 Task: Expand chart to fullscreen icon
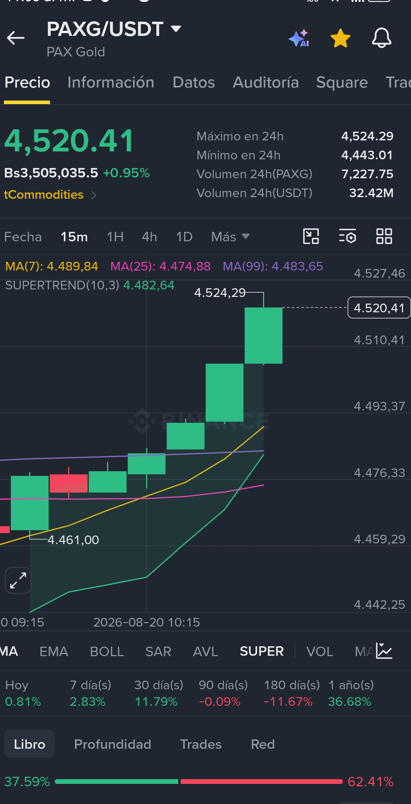point(18,580)
